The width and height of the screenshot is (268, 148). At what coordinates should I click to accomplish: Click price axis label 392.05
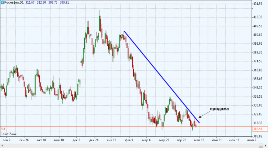pyautogui.click(x=258, y=43)
